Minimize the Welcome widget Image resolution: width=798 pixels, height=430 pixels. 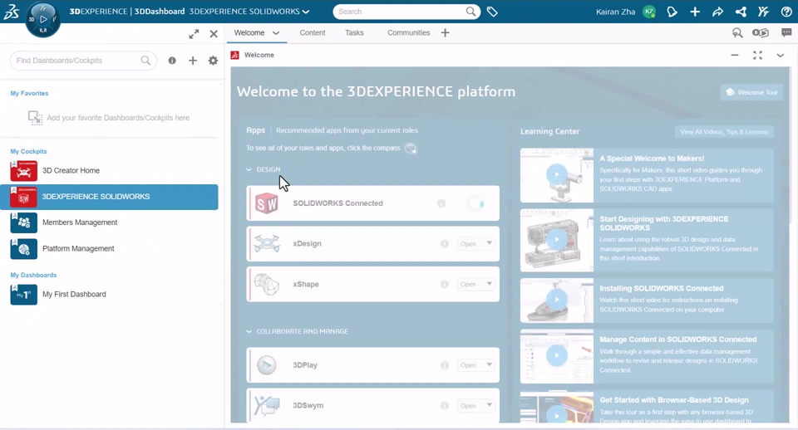pos(735,55)
